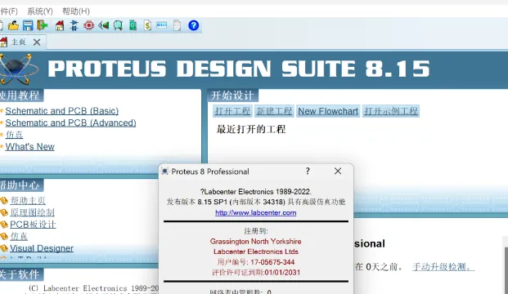Open Source Code toolbar icon
Viewport: 508px width, 294px height.
(162, 25)
